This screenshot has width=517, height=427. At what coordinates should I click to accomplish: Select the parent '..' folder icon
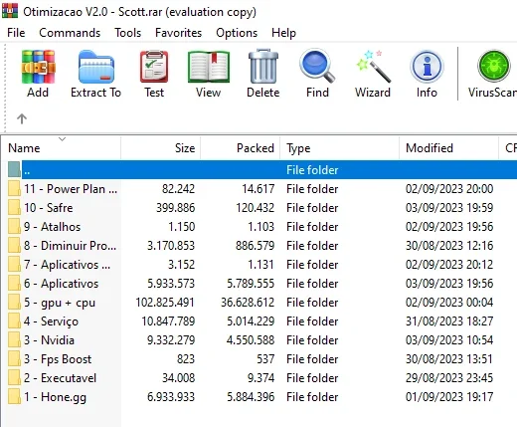tap(14, 169)
